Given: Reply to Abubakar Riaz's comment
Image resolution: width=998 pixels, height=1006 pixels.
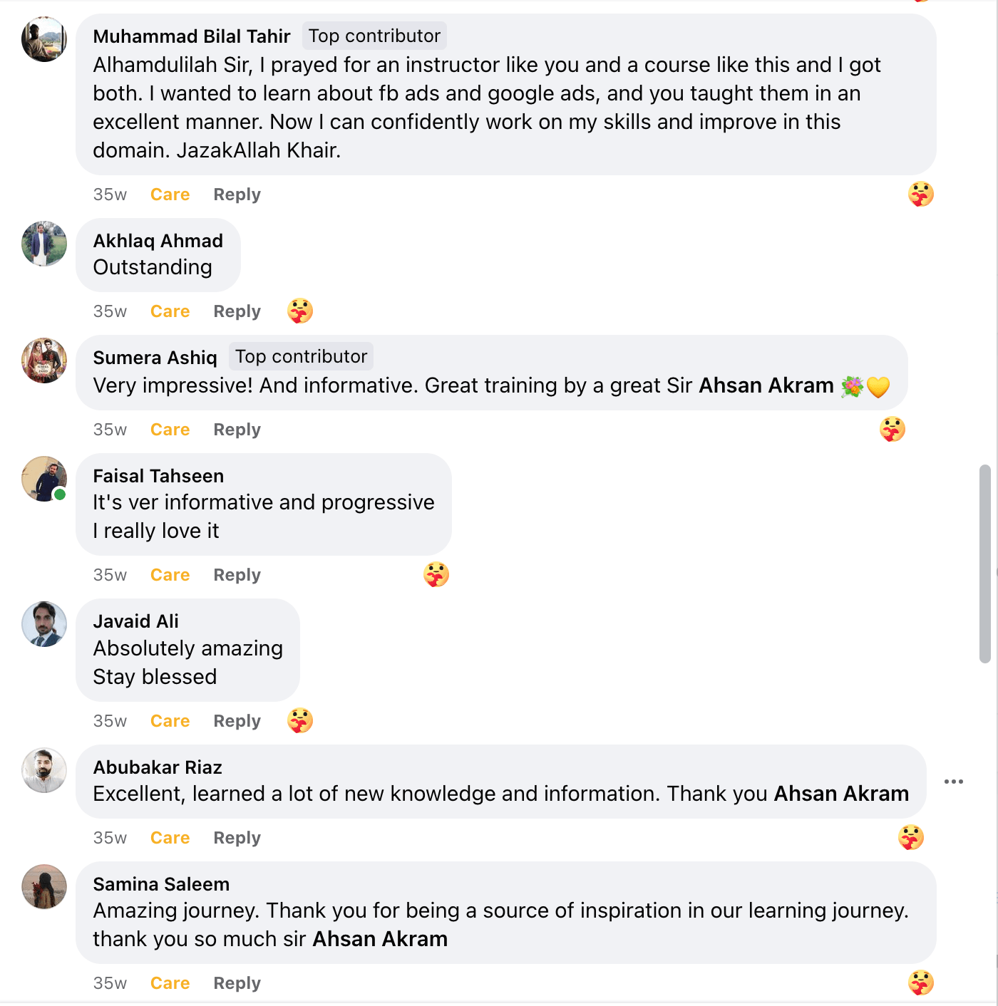Looking at the screenshot, I should (236, 837).
